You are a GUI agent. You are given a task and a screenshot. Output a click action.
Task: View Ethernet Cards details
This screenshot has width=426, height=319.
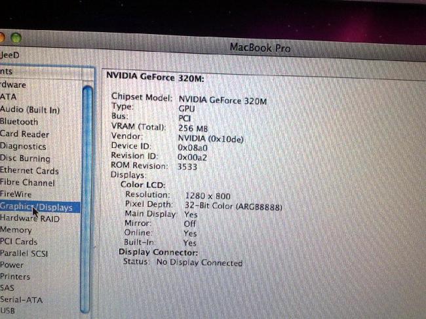coord(29,170)
